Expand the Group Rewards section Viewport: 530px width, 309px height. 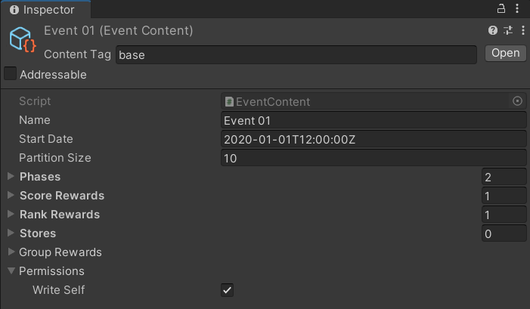pyautogui.click(x=11, y=252)
